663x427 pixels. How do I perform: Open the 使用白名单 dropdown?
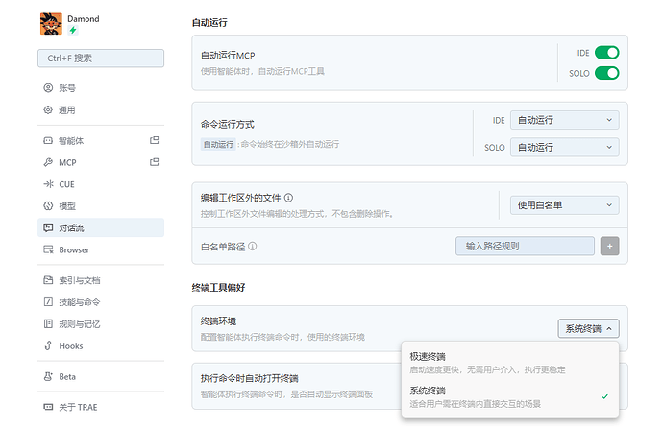coord(564,205)
